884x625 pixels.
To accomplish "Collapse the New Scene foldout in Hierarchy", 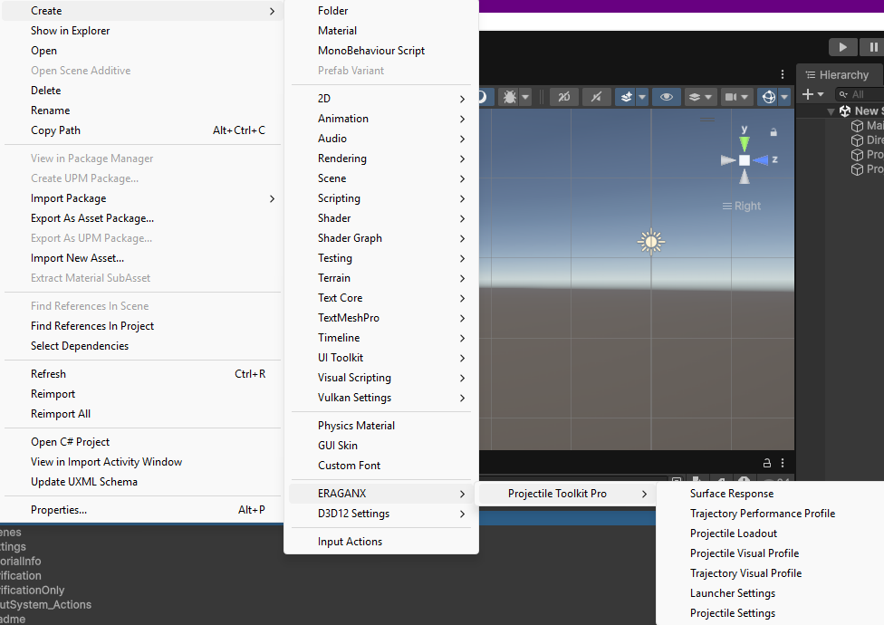I will 831,111.
